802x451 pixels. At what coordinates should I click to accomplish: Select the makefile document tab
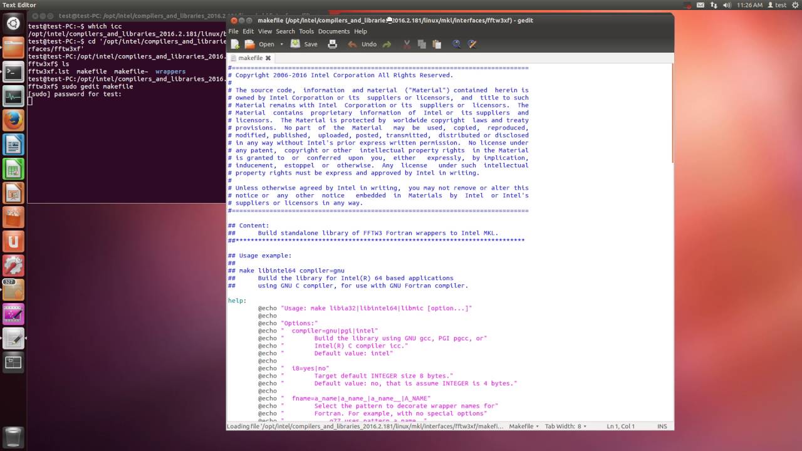coord(251,58)
